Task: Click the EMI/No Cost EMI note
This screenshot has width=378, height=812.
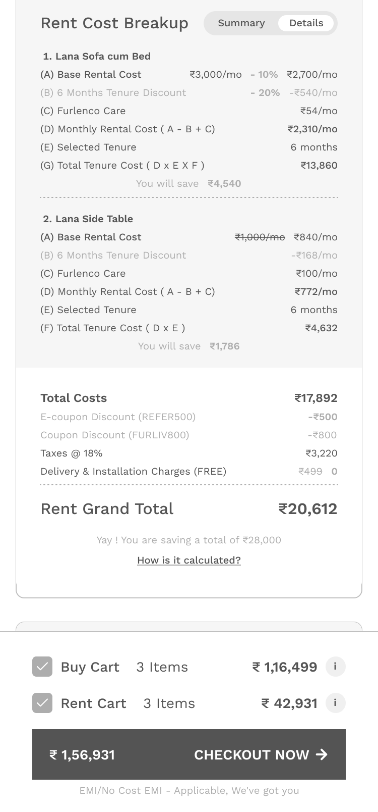Action: point(189,790)
